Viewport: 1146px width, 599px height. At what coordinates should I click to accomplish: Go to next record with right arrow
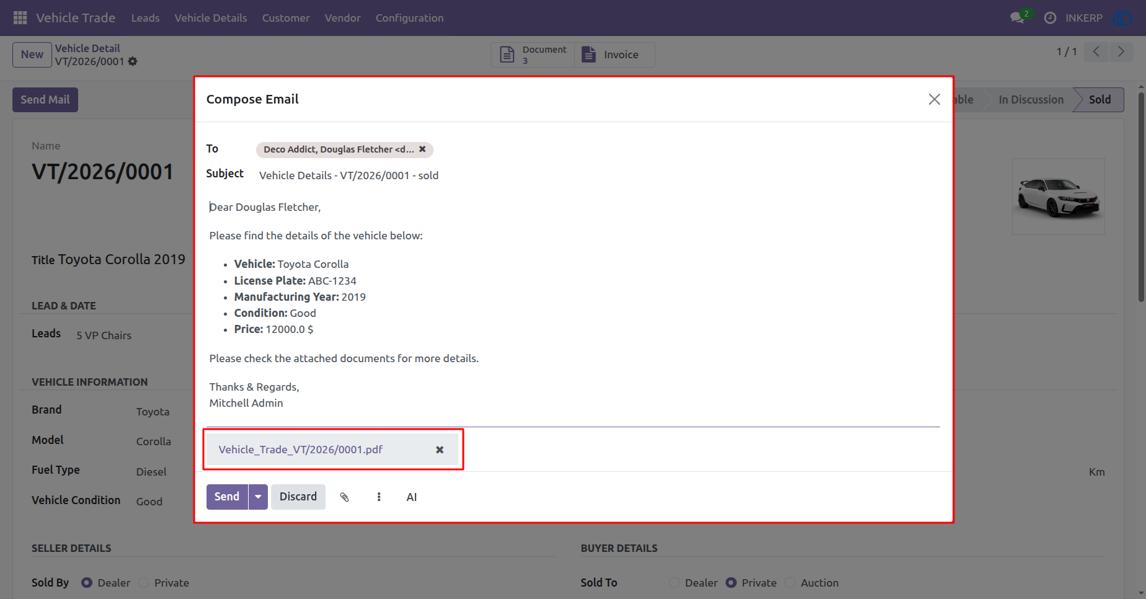1121,51
